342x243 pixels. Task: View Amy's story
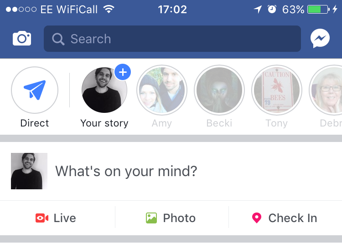pyautogui.click(x=162, y=90)
